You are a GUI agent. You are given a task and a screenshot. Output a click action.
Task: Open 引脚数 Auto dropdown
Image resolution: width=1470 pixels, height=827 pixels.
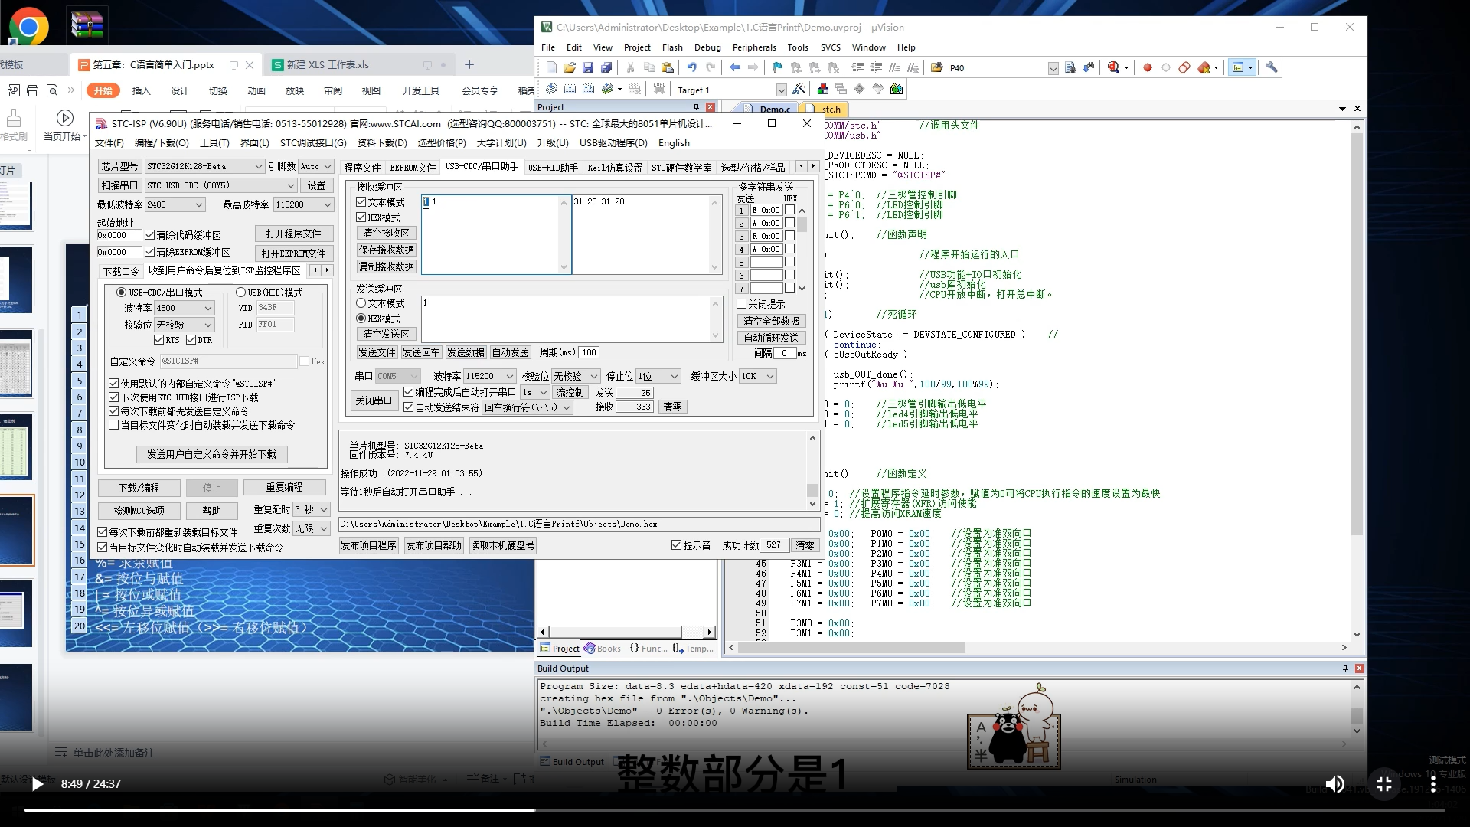point(315,166)
